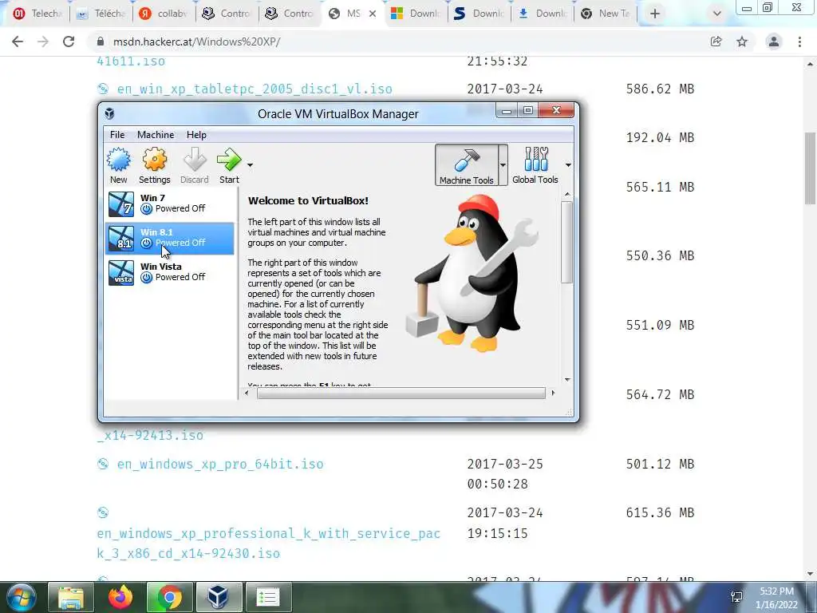This screenshot has height=613, width=817.
Task: Click the welcome pane horizontal scrollbar thumb
Action: point(401,393)
